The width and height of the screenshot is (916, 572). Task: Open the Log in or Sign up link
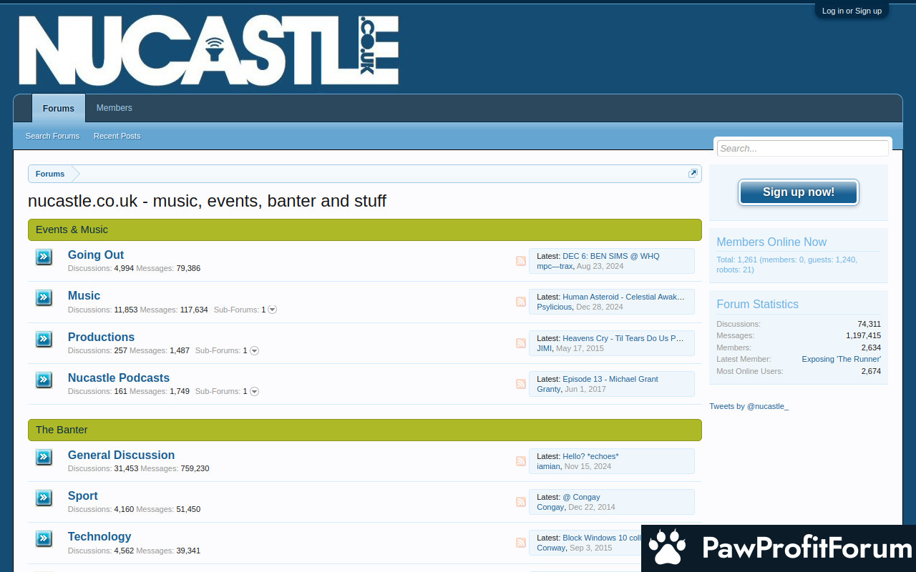852,11
